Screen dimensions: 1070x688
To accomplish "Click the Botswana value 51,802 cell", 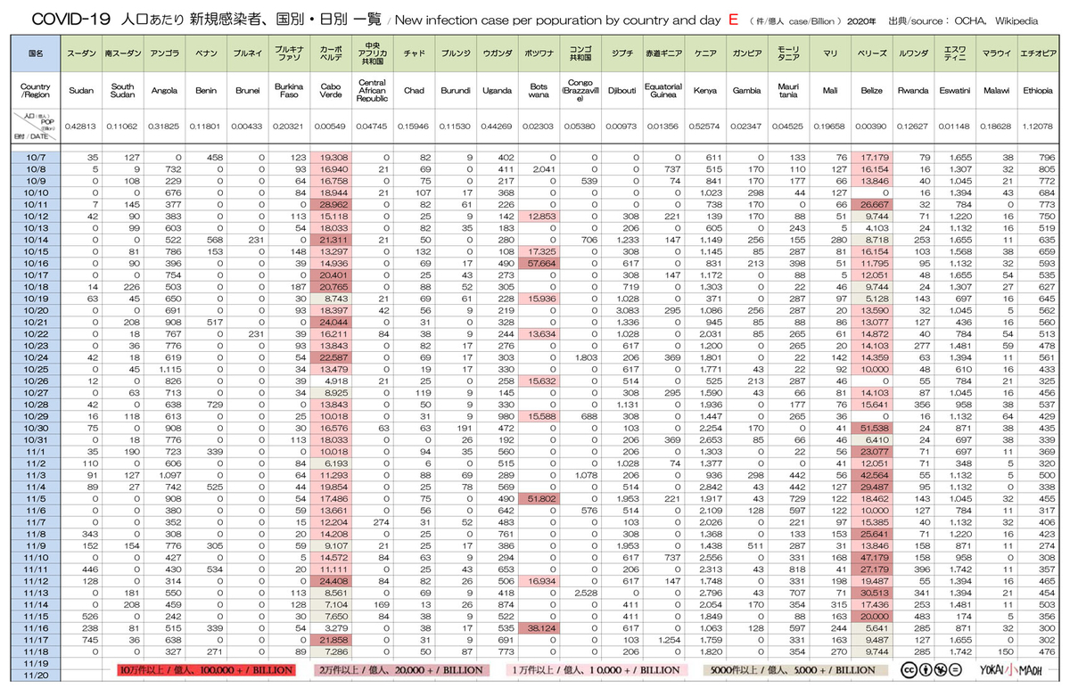I will (538, 500).
